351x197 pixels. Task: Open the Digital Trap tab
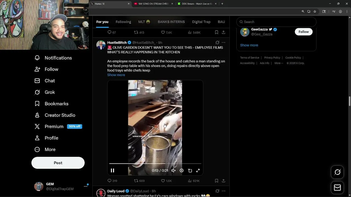click(x=201, y=22)
